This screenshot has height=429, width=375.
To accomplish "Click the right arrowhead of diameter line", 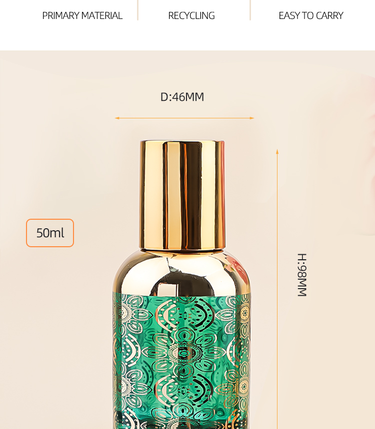I will click(251, 118).
